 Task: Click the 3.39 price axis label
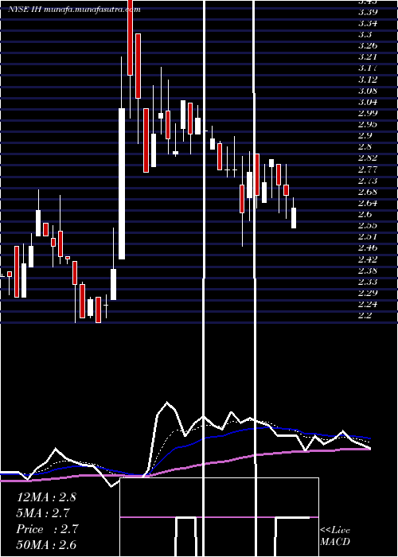click(368, 12)
